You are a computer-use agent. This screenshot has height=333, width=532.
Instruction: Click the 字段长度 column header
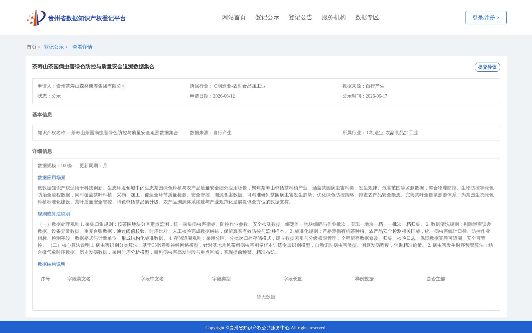(x=293, y=279)
